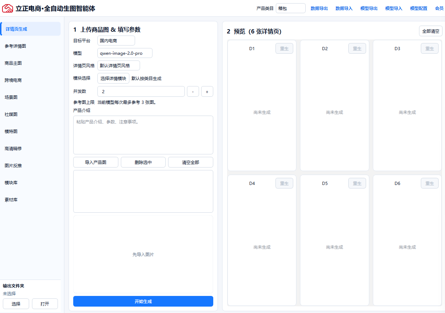Image resolution: width=445 pixels, height=313 pixels.
Task: Open the 会员 page
Action: tap(439, 8)
